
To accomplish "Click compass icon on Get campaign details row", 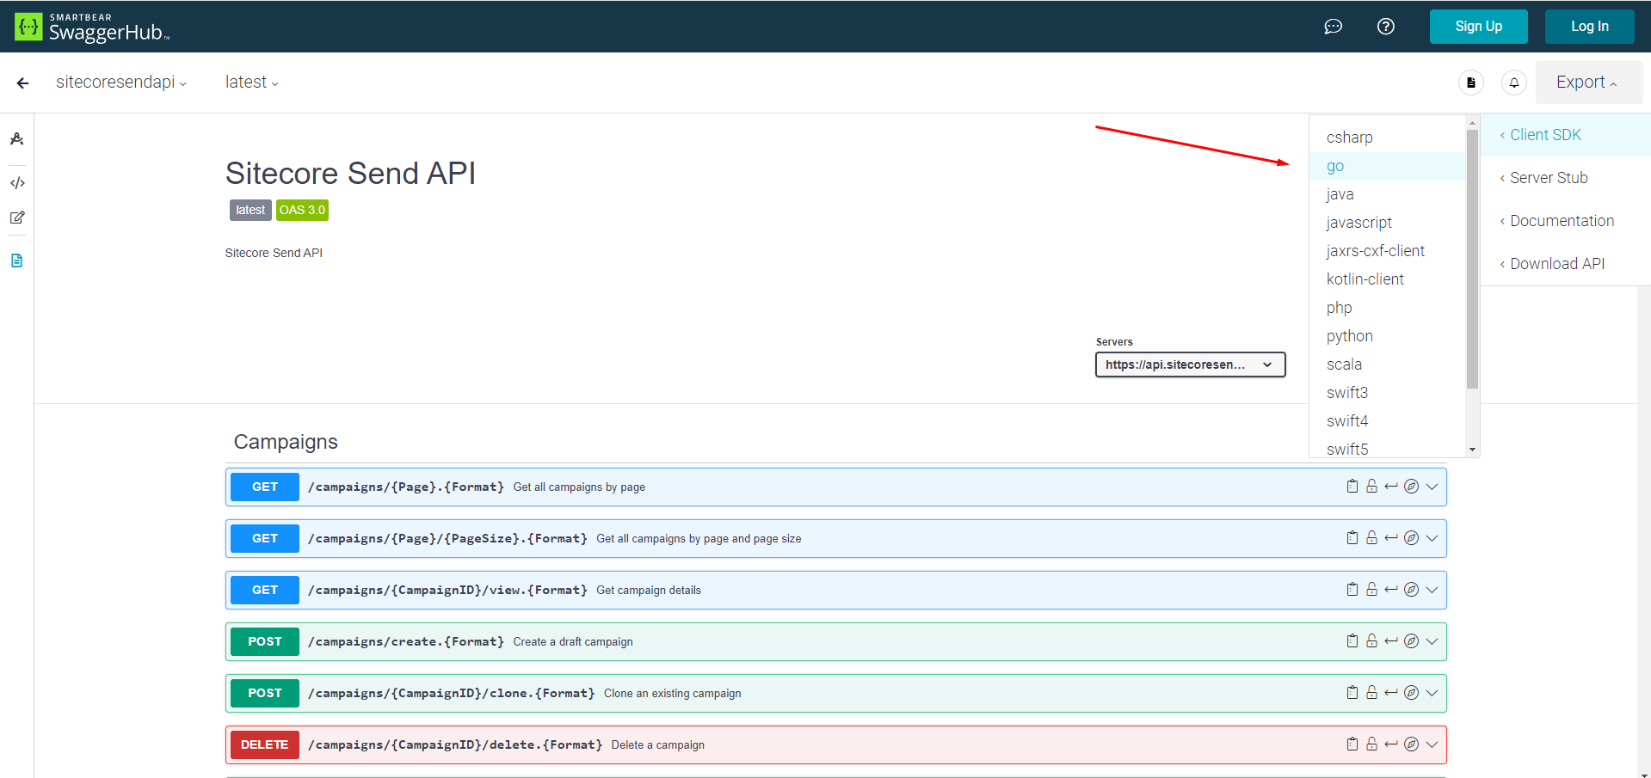I will 1411,590.
